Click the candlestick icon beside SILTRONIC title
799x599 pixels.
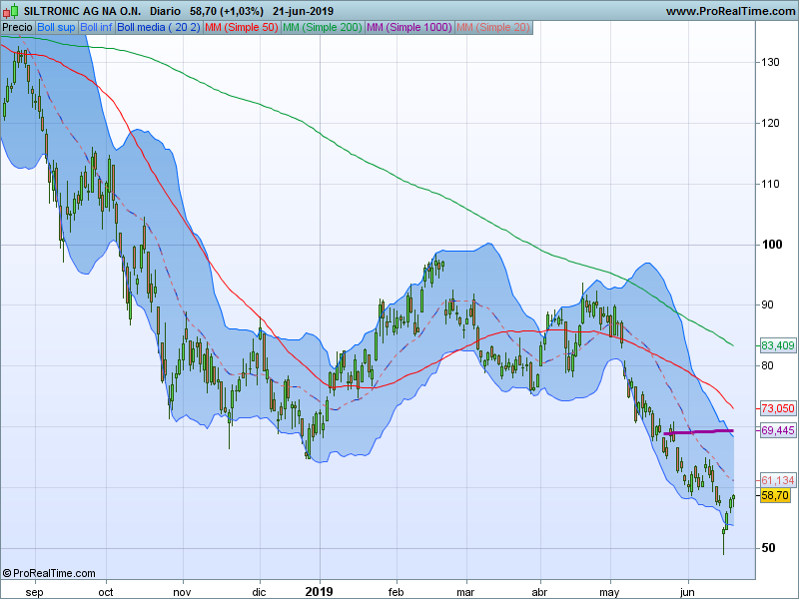pyautogui.click(x=11, y=11)
